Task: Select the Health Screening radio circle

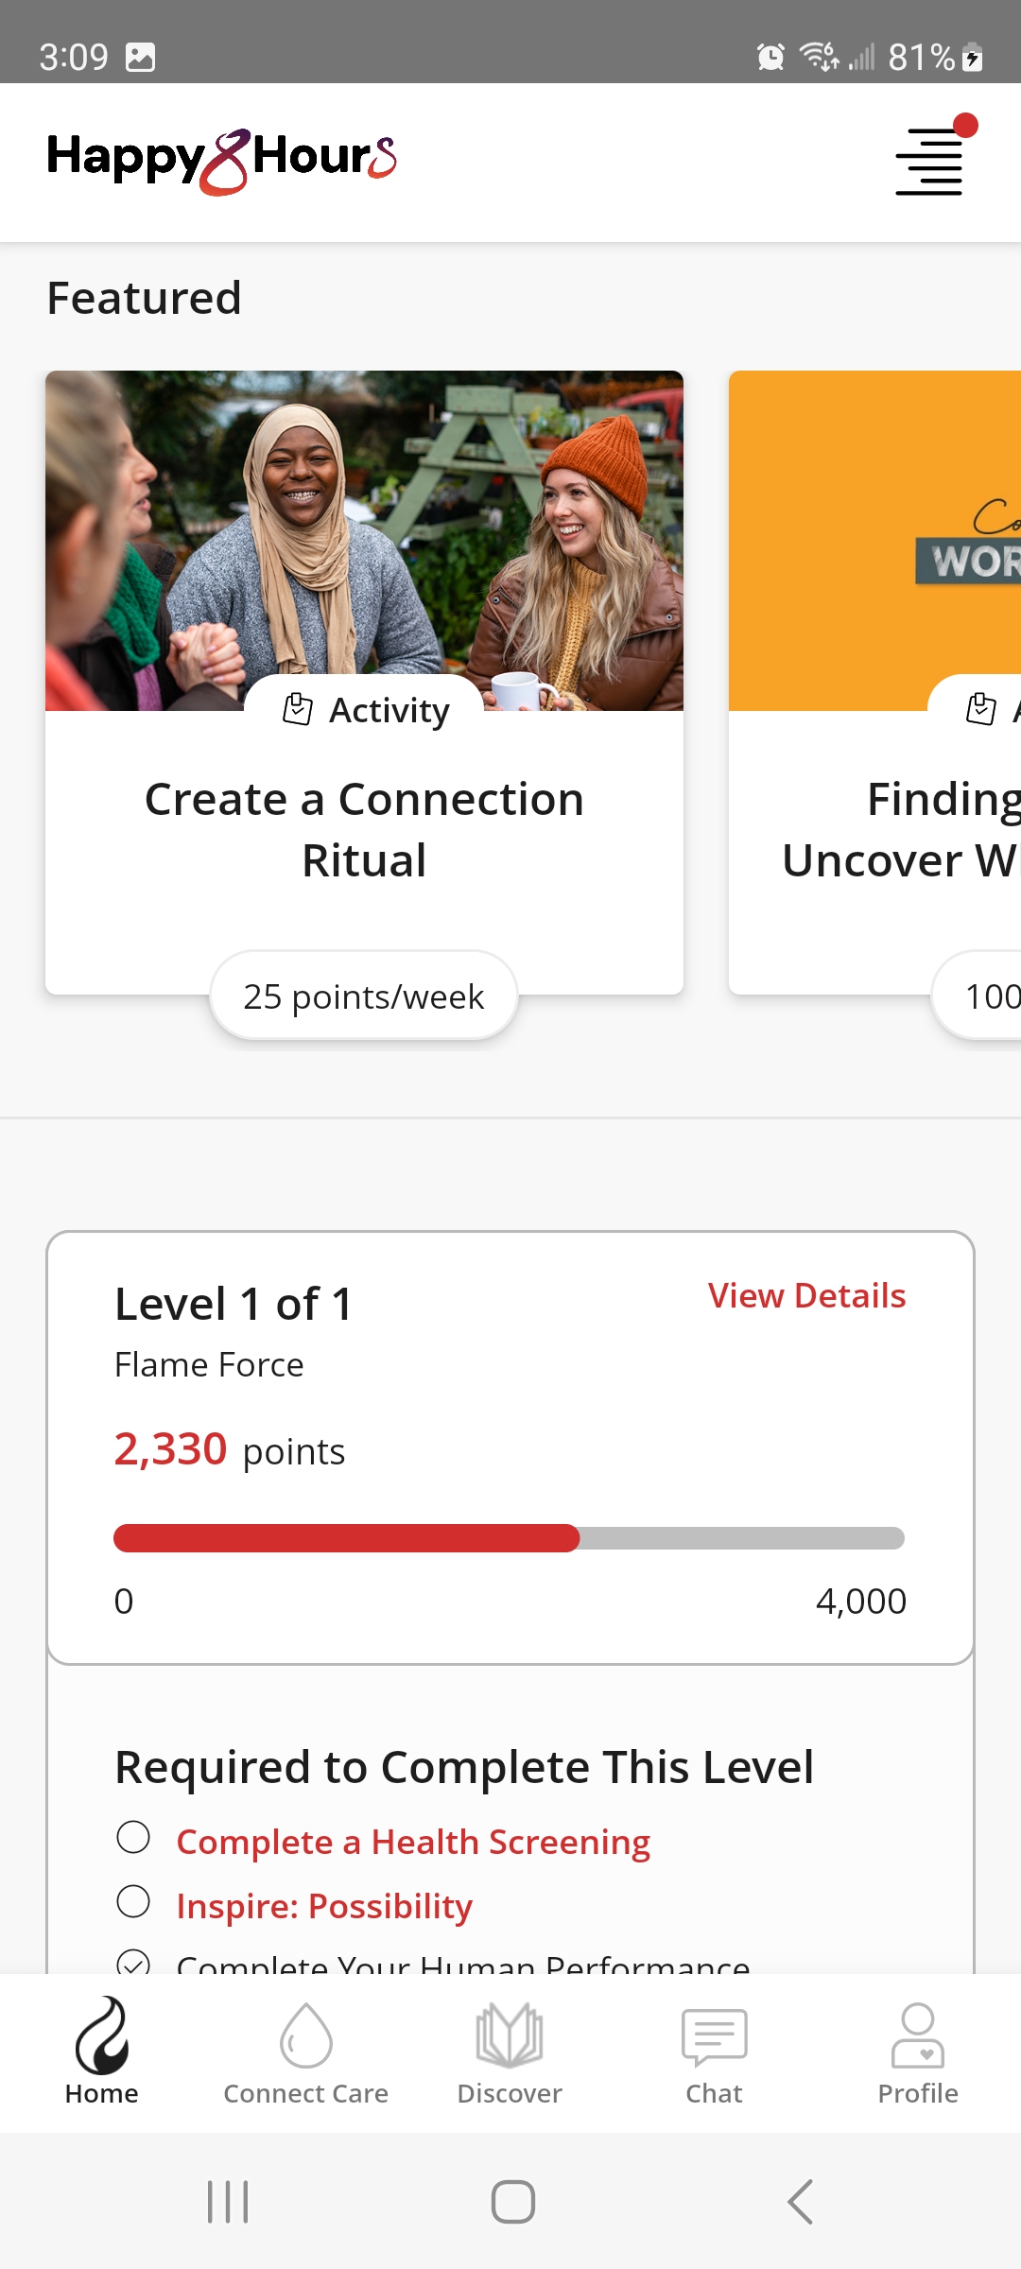Action: coord(133,1837)
